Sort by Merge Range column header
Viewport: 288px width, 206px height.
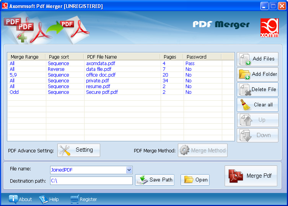[26, 57]
